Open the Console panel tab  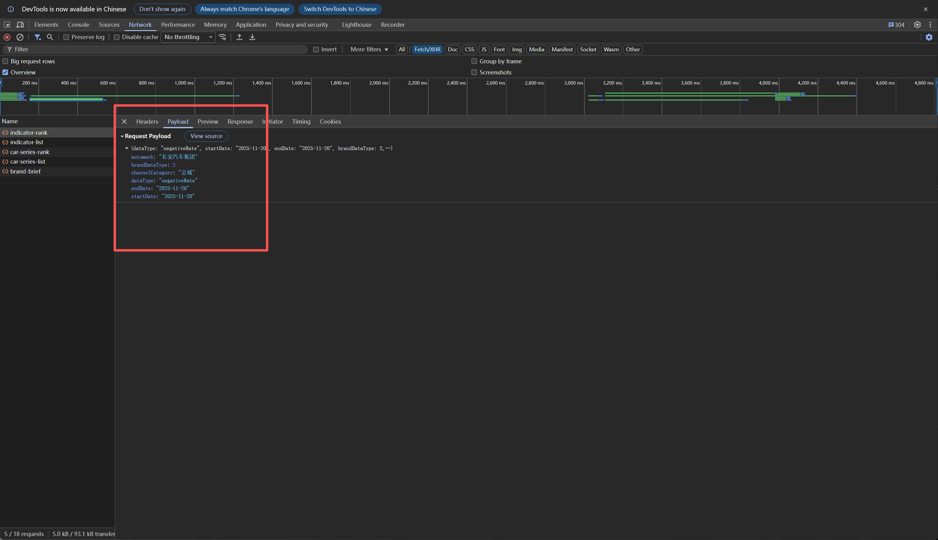[x=78, y=25]
